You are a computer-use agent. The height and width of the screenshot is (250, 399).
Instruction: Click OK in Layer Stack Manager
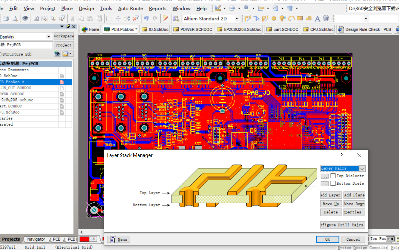pyautogui.click(x=327, y=239)
